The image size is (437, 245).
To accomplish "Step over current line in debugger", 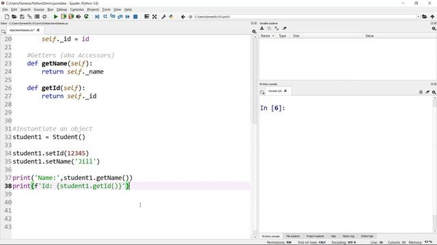I will pyautogui.click(x=105, y=16).
